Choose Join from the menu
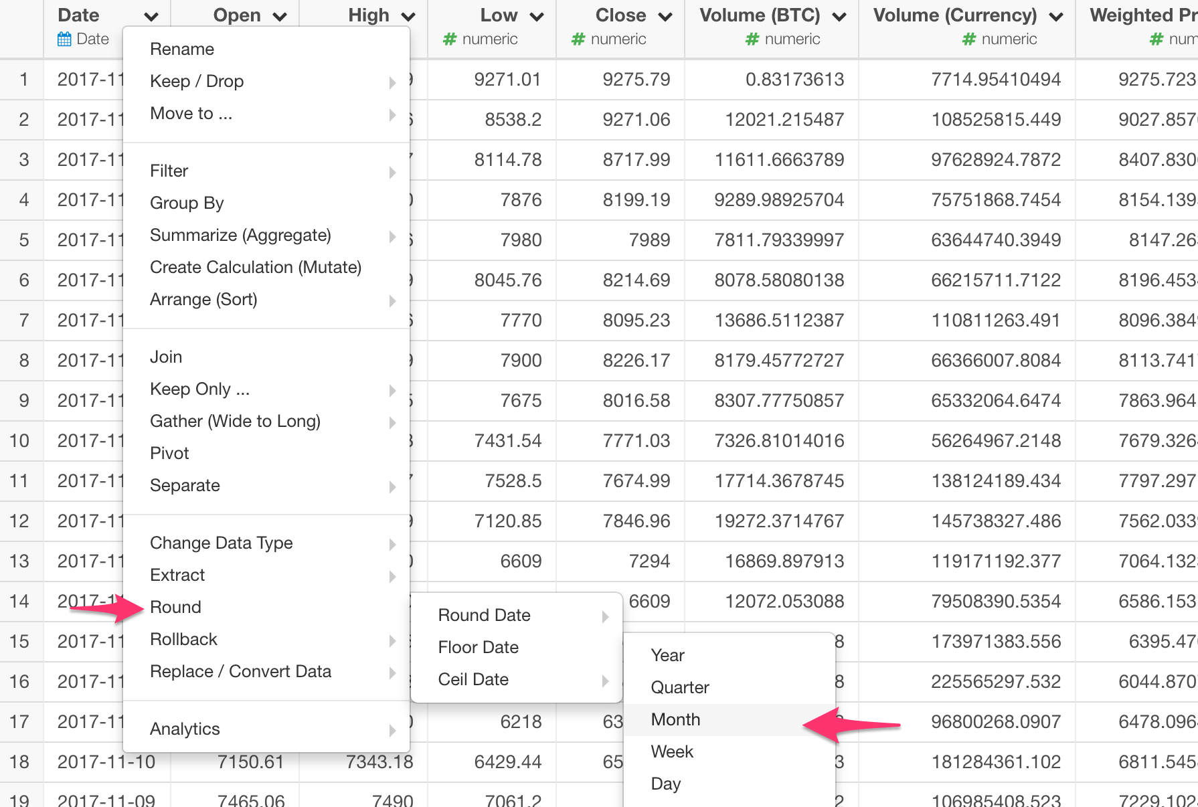The width and height of the screenshot is (1198, 807). (x=266, y=357)
